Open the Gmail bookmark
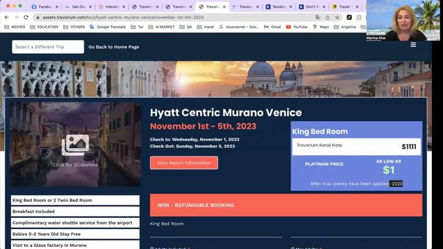The height and width of the screenshot is (249, 443). pyautogui.click(x=272, y=27)
